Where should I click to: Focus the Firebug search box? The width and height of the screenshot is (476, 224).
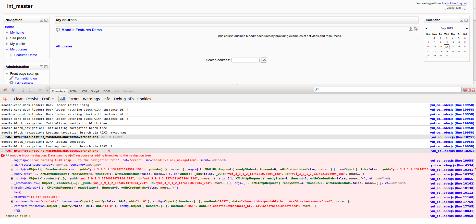tap(387, 90)
